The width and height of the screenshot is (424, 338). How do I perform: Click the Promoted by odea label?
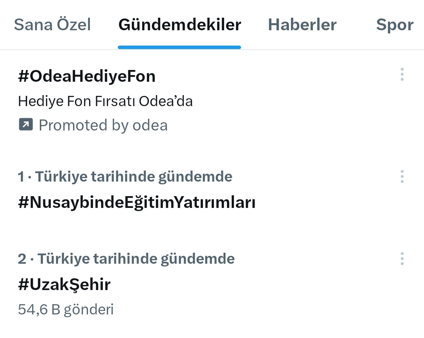(103, 125)
